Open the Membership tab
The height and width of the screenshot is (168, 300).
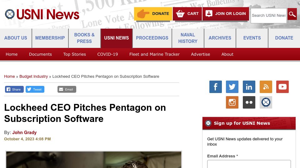click(x=50, y=38)
